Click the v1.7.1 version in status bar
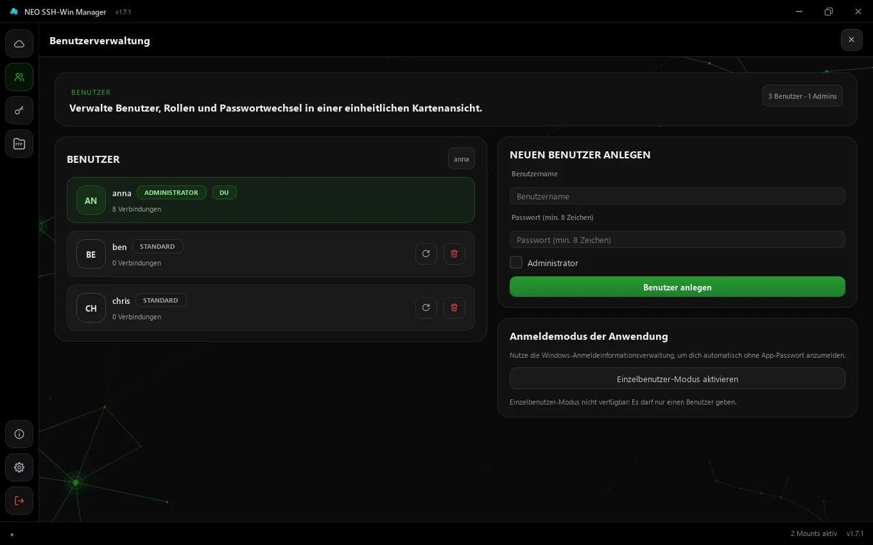 coord(855,533)
